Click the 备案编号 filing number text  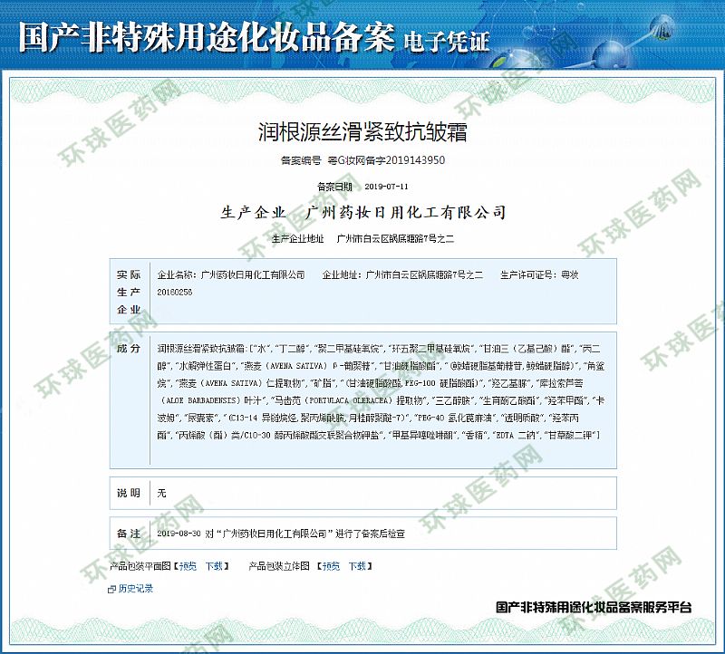[362, 160]
